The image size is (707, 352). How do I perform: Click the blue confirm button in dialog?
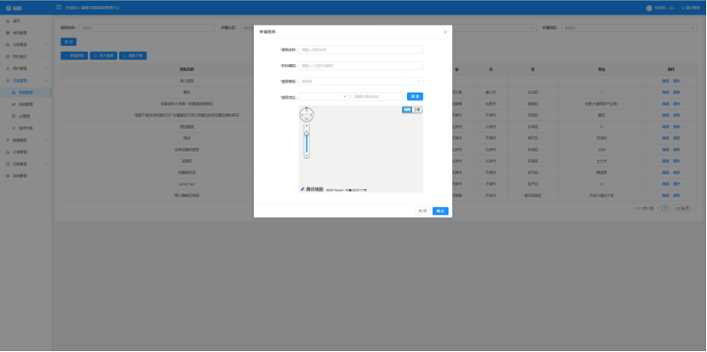(440, 211)
